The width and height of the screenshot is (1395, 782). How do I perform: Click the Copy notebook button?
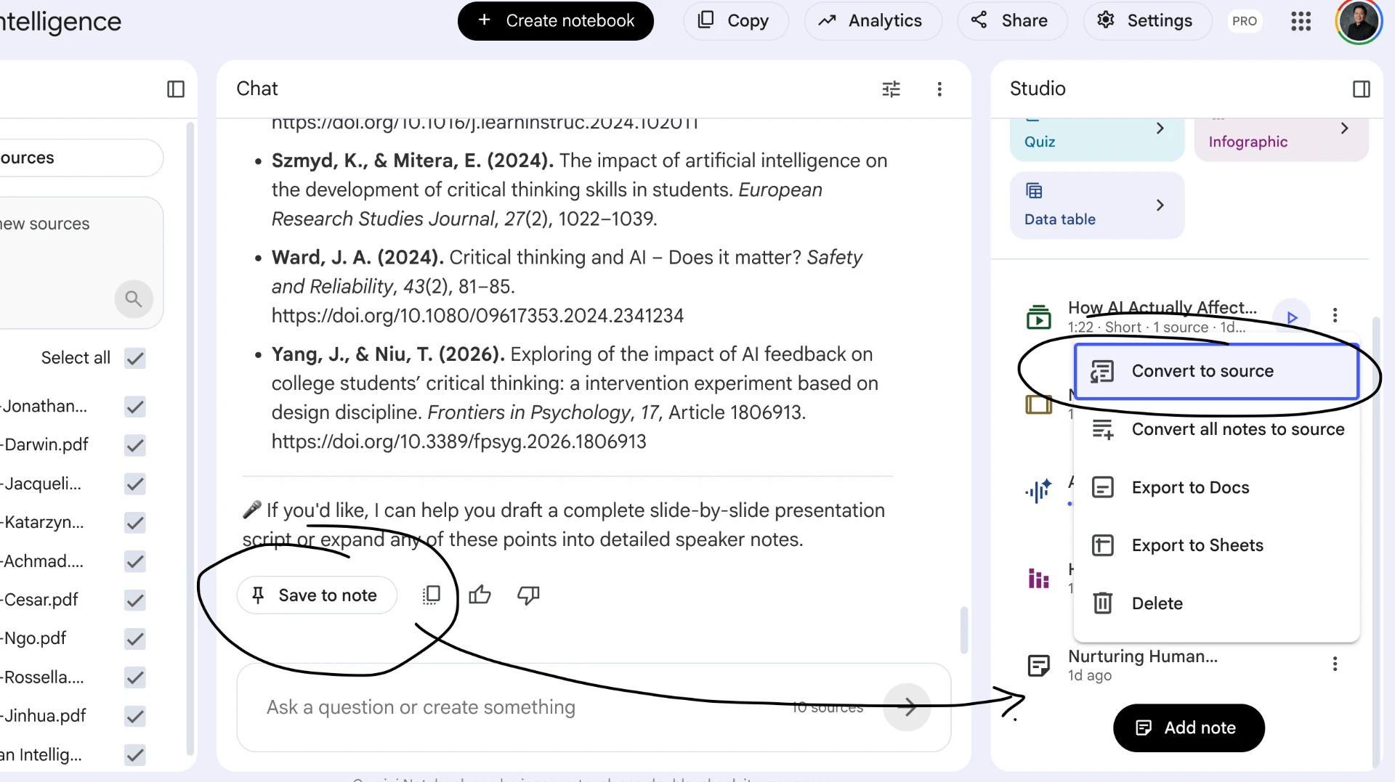click(x=735, y=21)
